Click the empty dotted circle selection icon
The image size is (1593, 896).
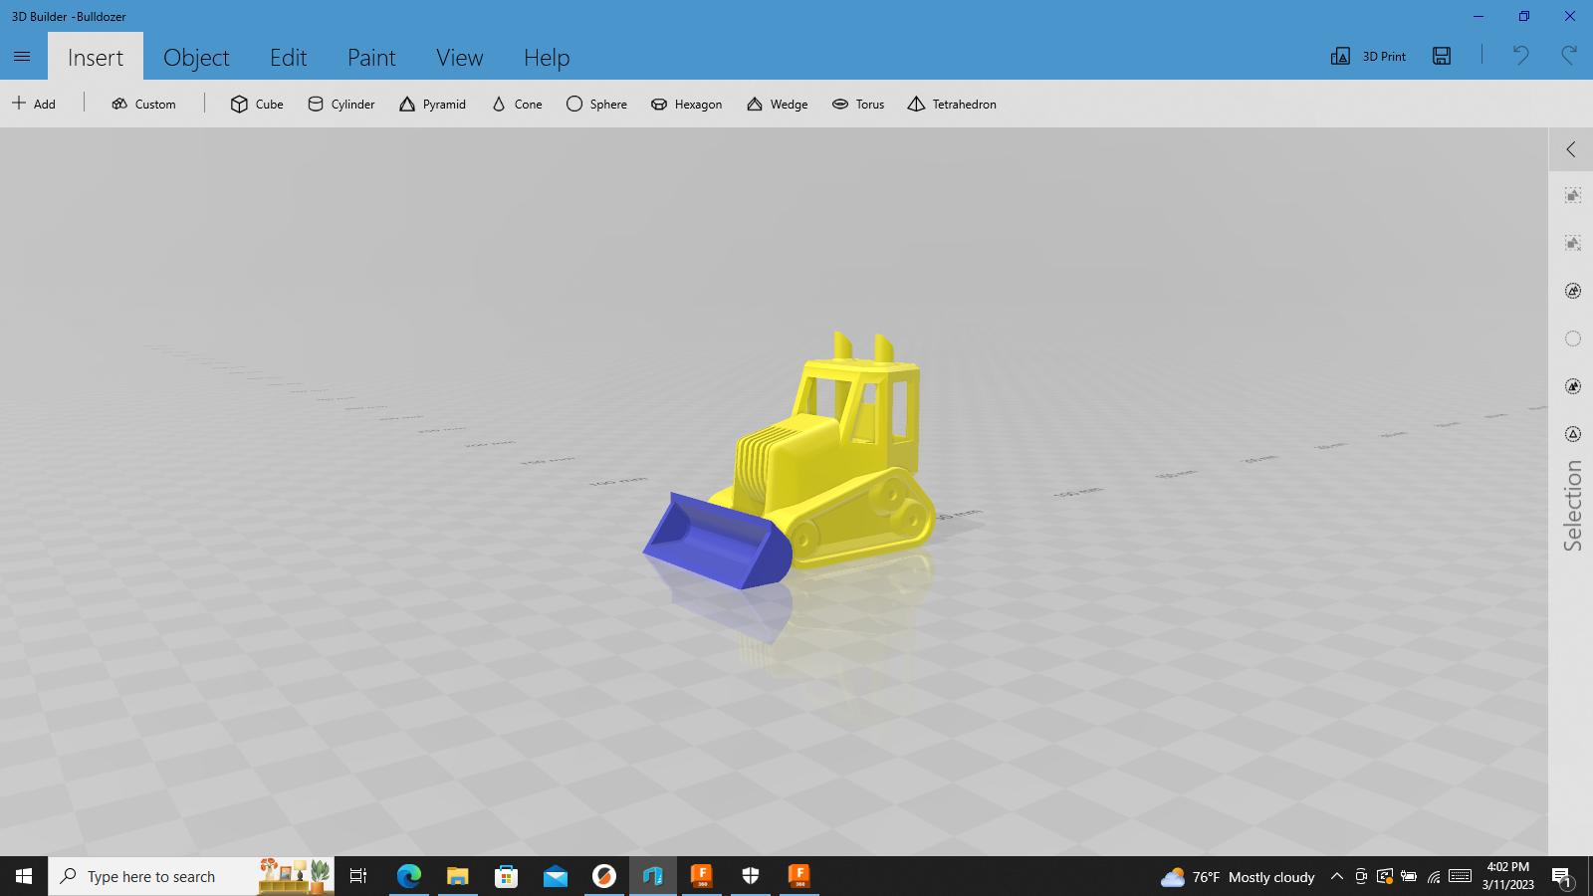(x=1573, y=338)
